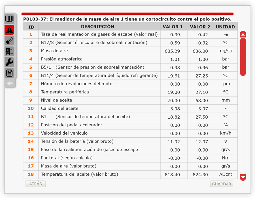255x199 pixels.
Task: Click the DESCRIPCIÓN column header
Action: point(99,27)
